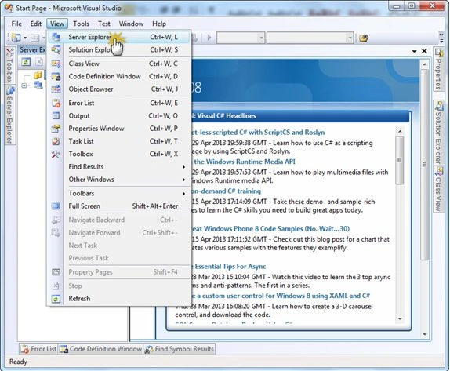Screen dimensions: 450x371
Task: Expand the Servers tree node plus box
Action: pyautogui.click(x=24, y=85)
